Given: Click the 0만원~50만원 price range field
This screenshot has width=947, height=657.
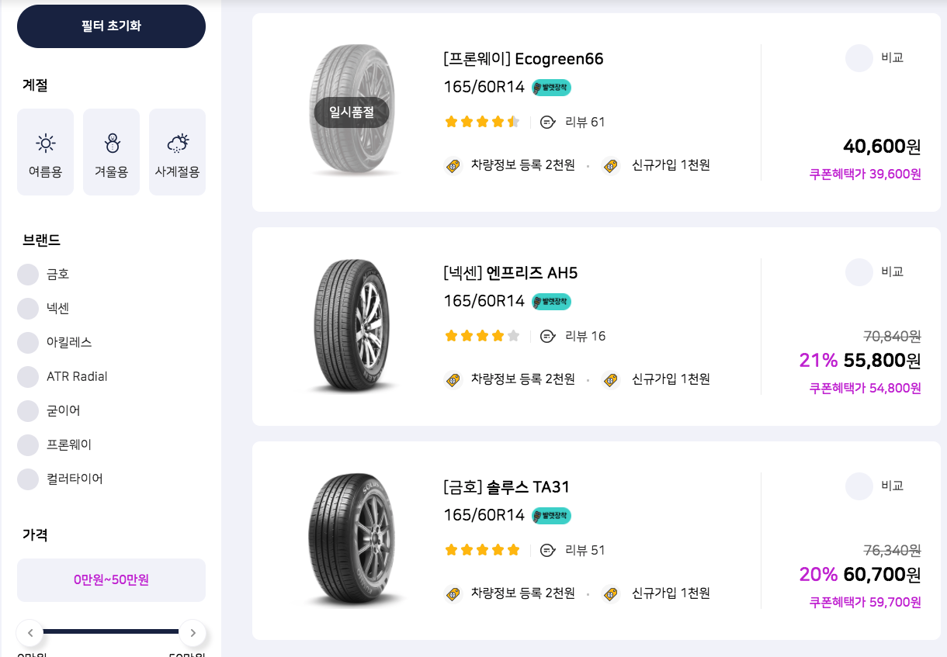Looking at the screenshot, I should [x=111, y=579].
